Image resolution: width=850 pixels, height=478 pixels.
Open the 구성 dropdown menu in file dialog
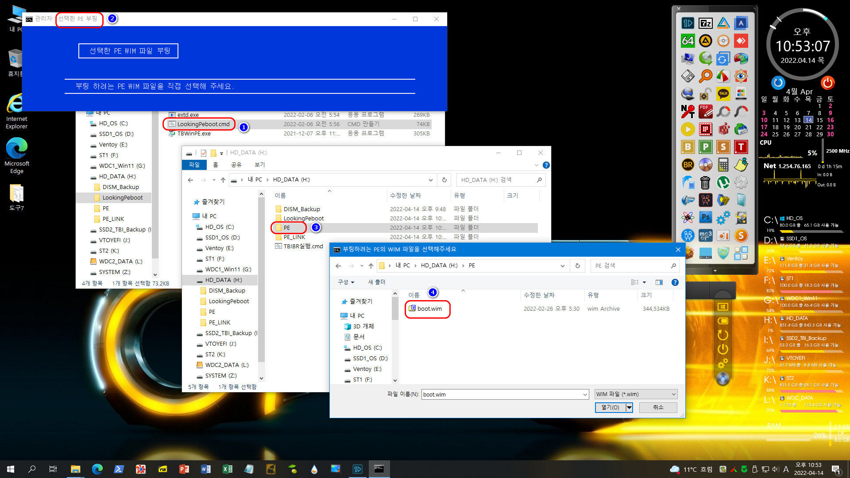click(346, 282)
